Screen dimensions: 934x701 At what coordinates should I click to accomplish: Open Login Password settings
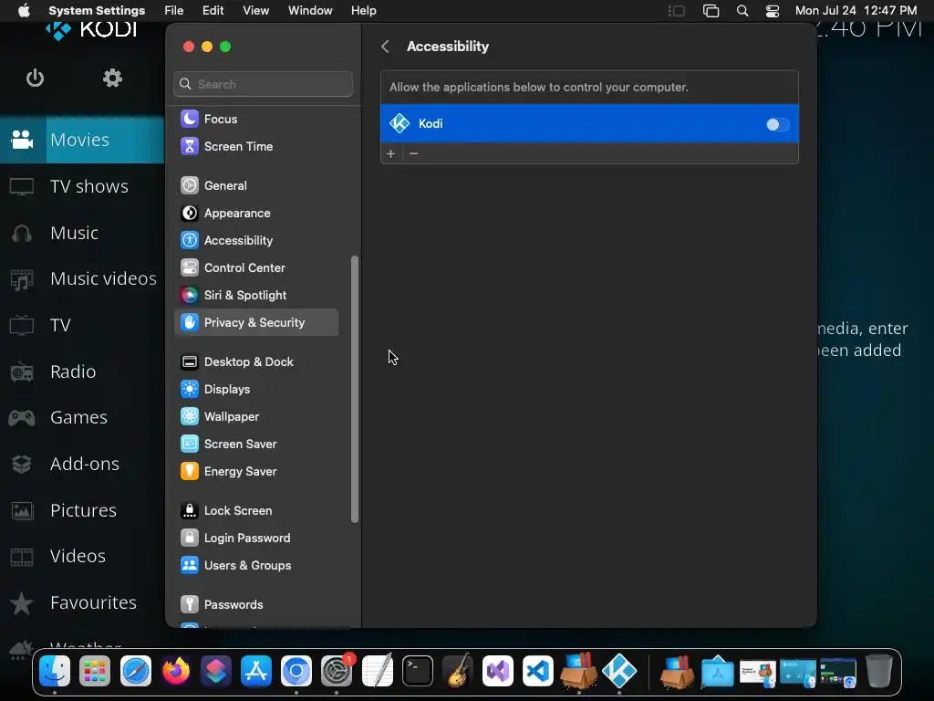[x=256, y=539]
